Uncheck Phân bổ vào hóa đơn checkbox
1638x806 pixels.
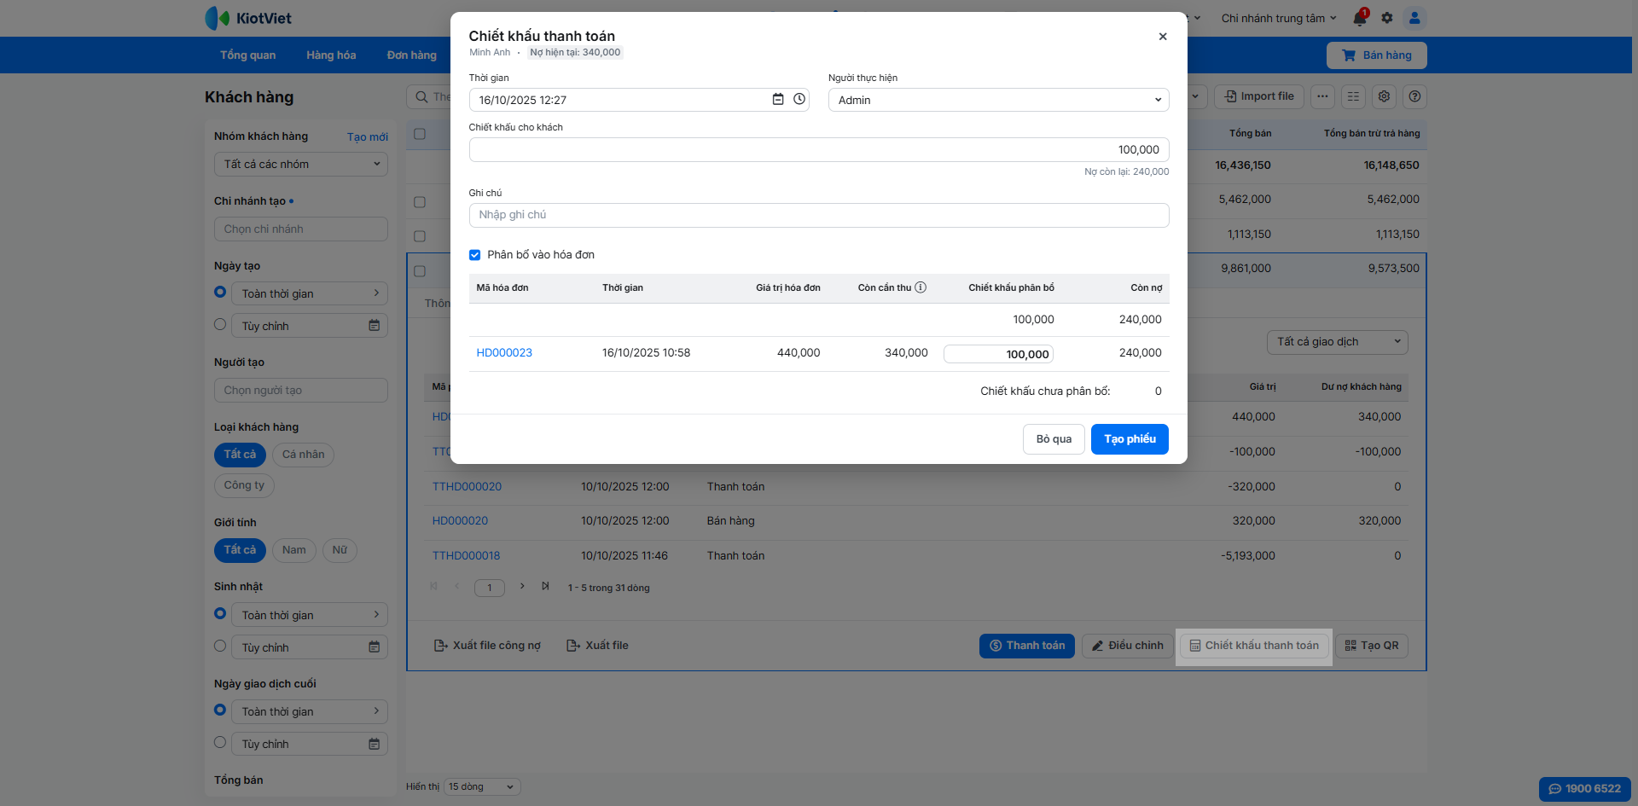(x=475, y=255)
